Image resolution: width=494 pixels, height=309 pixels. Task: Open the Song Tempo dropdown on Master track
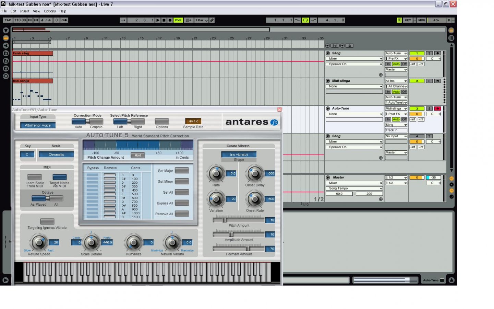pyautogui.click(x=354, y=188)
